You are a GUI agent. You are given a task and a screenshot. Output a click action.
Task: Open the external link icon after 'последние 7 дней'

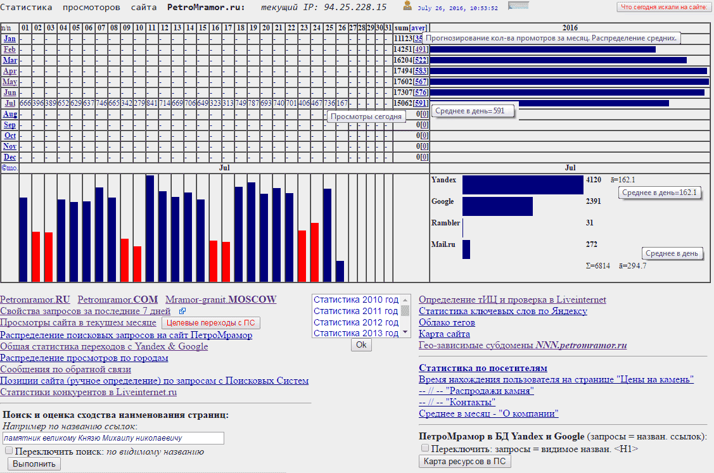click(182, 312)
